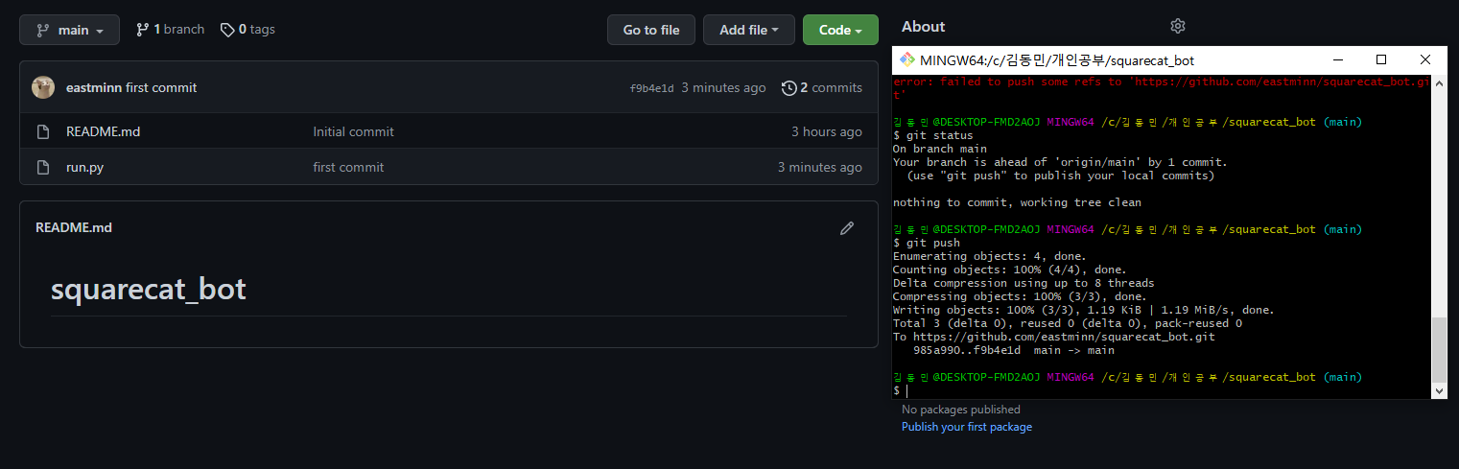The height and width of the screenshot is (469, 1459).
Task: Open the 'first commit' message in header
Action: [161, 87]
